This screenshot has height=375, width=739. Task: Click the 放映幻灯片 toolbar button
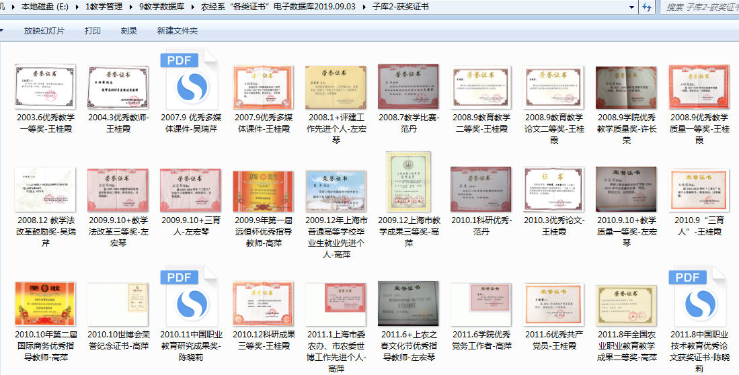44,31
